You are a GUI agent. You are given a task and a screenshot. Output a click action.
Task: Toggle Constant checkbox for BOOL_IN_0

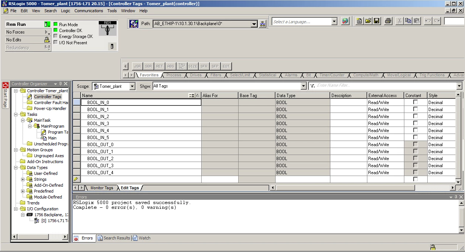415,102
